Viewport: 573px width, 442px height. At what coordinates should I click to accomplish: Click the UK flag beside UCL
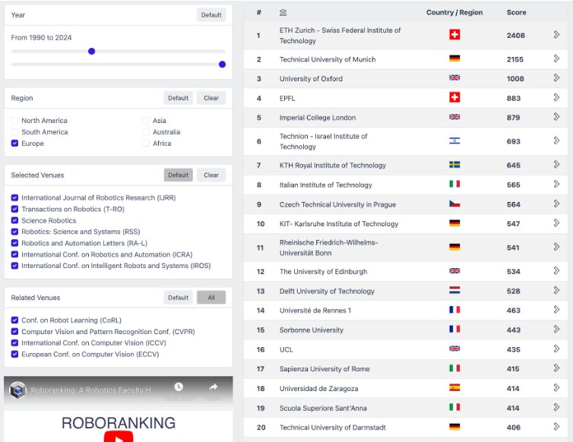[x=454, y=349]
